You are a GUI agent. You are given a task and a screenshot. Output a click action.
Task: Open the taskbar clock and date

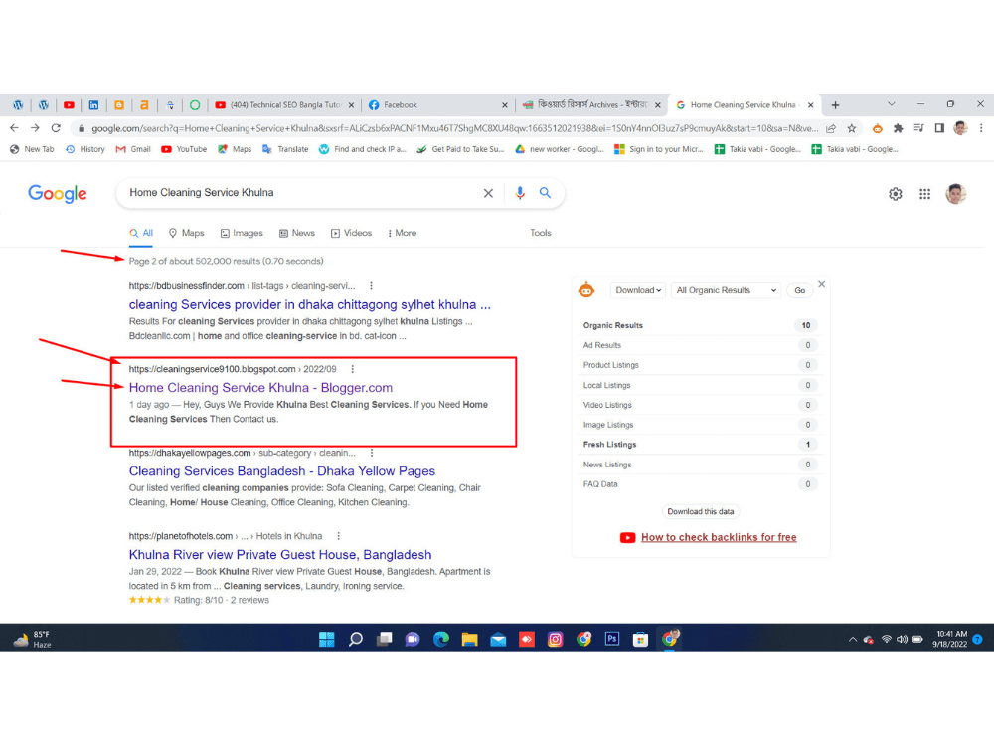951,639
